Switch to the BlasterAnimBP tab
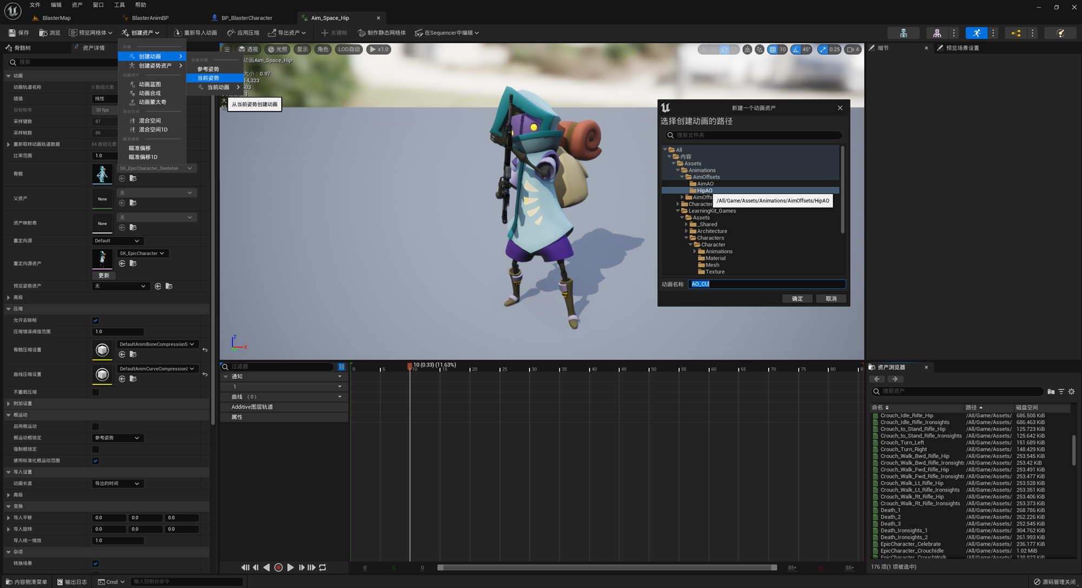 point(150,18)
